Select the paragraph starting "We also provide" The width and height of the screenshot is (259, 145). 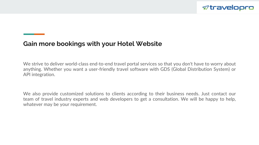pos(129,99)
